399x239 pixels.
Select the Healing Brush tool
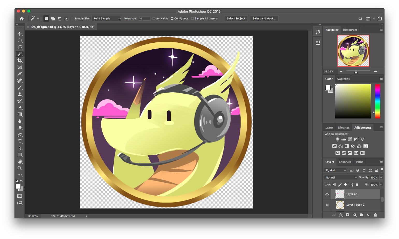20,81
